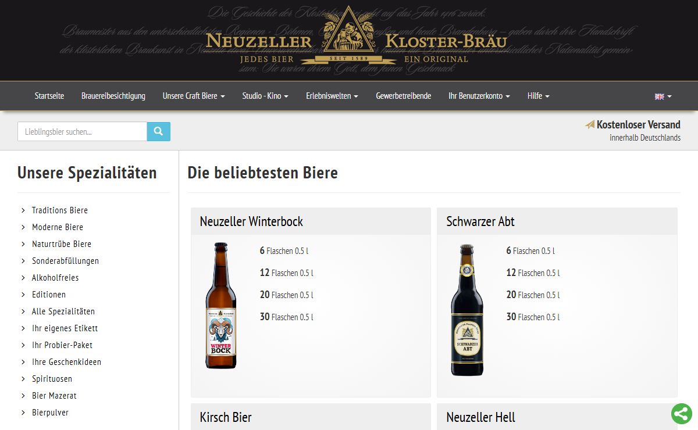Select Alkoholfreies in the sidebar
The width and height of the screenshot is (698, 430).
(55, 278)
